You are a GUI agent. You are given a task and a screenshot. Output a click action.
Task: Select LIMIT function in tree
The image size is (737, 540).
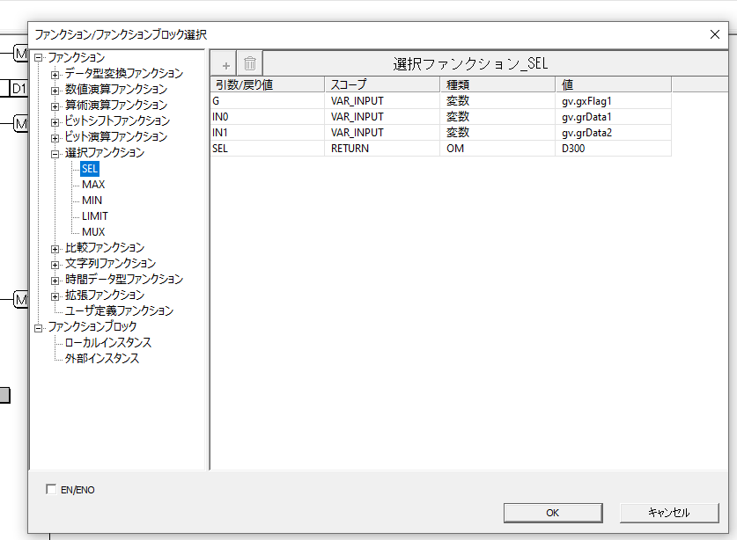click(95, 216)
